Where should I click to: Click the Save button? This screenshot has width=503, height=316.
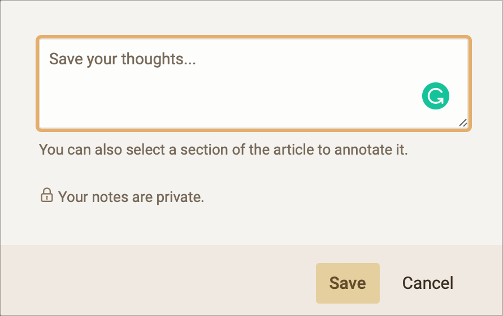coord(348,283)
